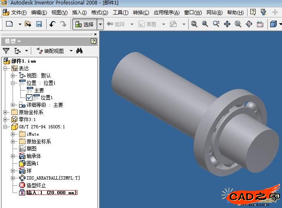Collapse the 表达 tree node
282x208 pixels.
(5, 68)
